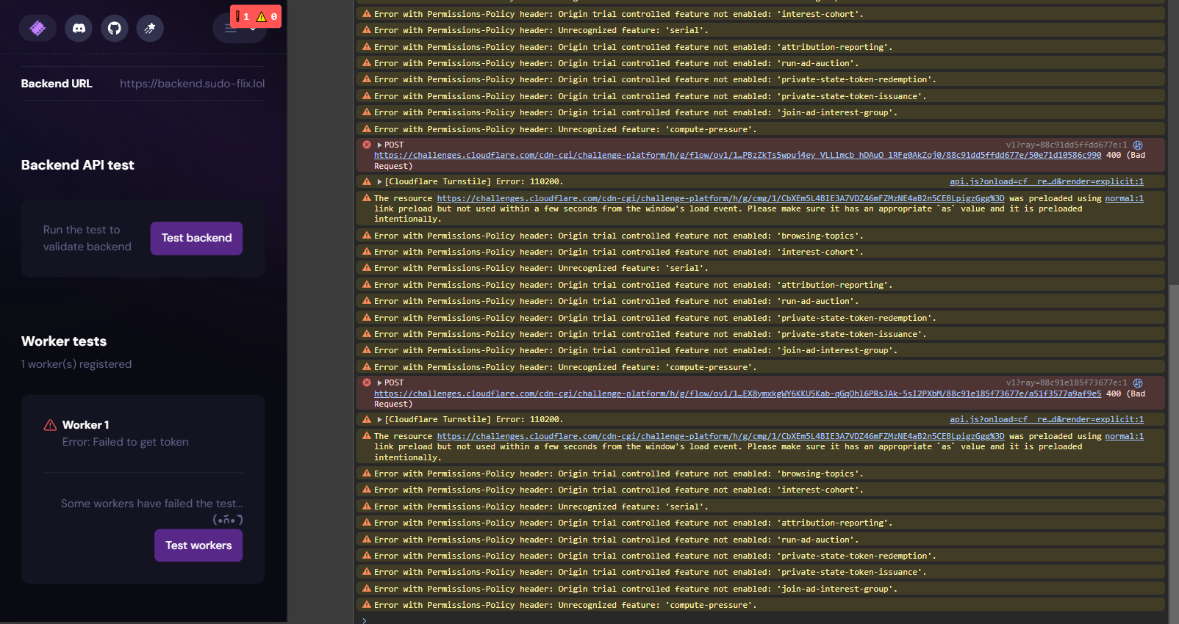Select the '1 worker(s) registered' text
Image resolution: width=1179 pixels, height=624 pixels.
[76, 364]
